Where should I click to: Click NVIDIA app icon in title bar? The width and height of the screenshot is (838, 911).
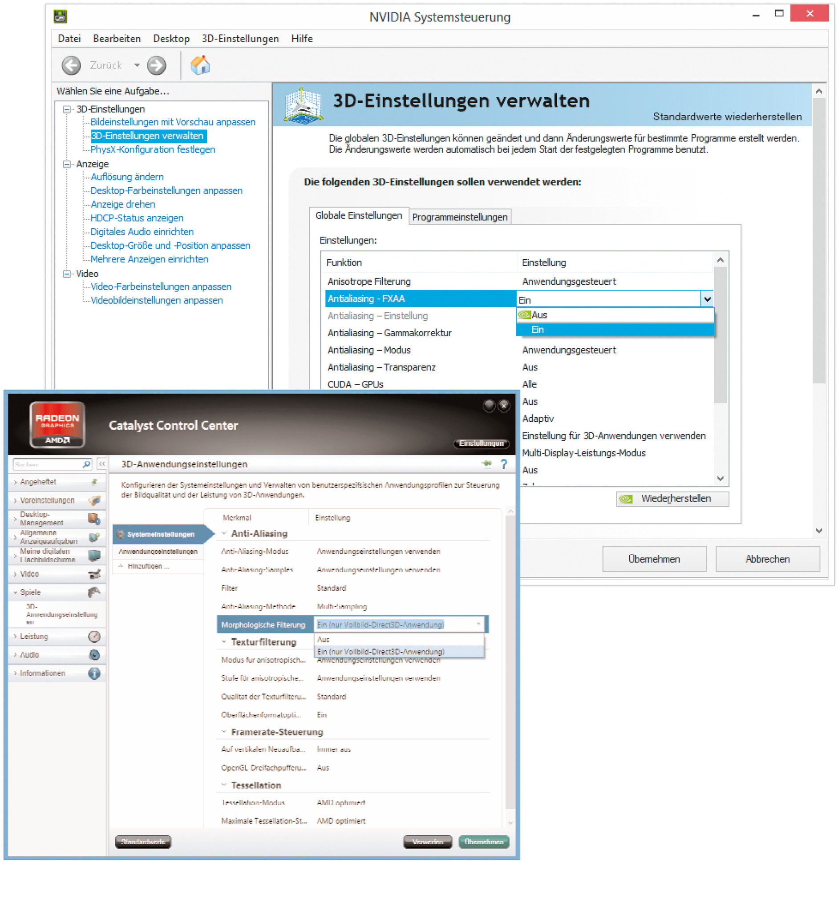(61, 16)
